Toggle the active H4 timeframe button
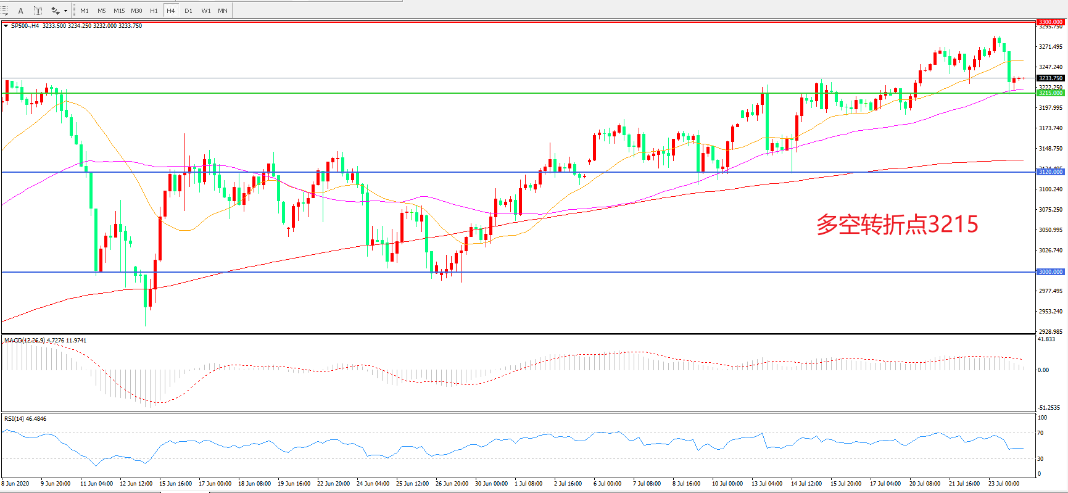 point(171,10)
